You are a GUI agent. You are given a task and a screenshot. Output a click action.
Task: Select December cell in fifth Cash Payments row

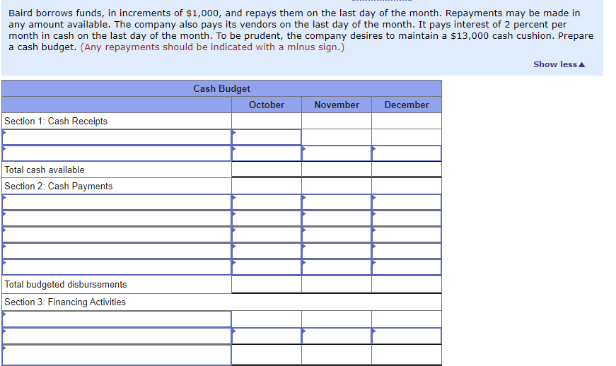point(407,267)
